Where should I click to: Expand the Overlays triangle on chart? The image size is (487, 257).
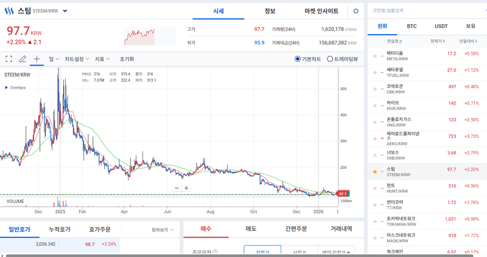click(6, 87)
